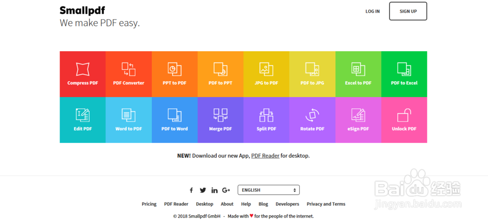The width and height of the screenshot is (488, 221).
Task: Open PDF Reader in the footer menu
Action: (x=176, y=204)
